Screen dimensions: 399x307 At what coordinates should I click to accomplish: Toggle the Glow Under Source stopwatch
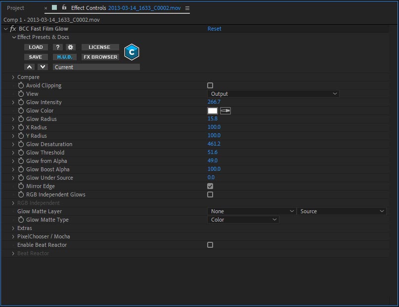tap(21, 178)
